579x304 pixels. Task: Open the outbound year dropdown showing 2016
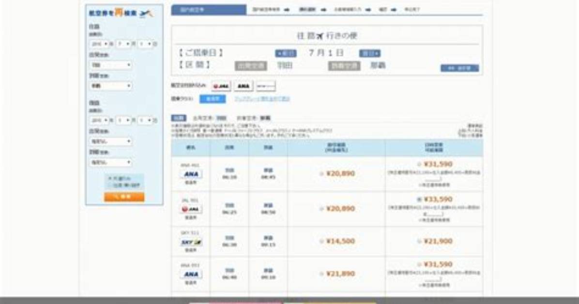(99, 44)
